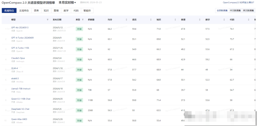This screenshot has width=257, height=126.
Task: Click 对话 tag in Qwen-Max-0403 row
Action: coord(79,121)
